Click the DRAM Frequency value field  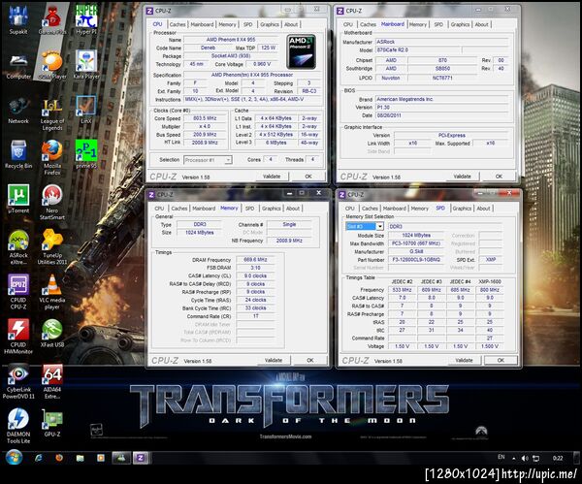255,259
